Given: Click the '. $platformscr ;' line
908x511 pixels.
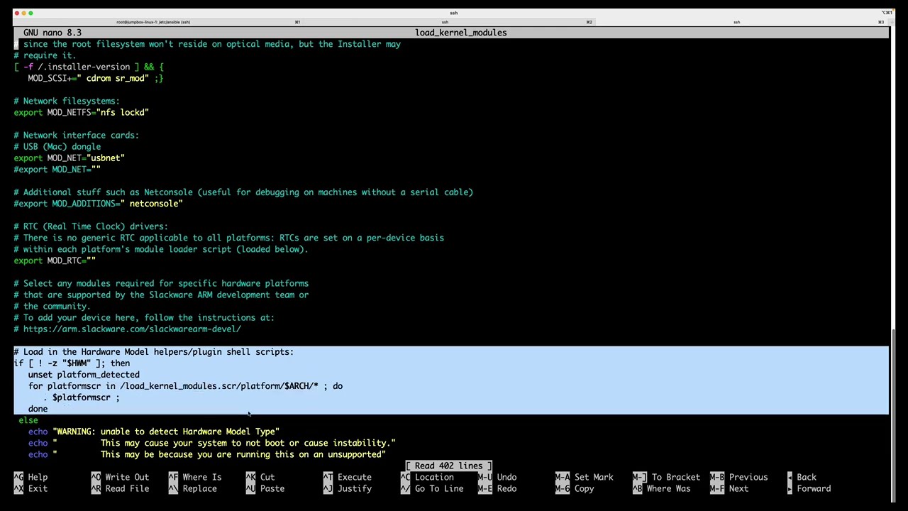Looking at the screenshot, I should pos(82,397).
